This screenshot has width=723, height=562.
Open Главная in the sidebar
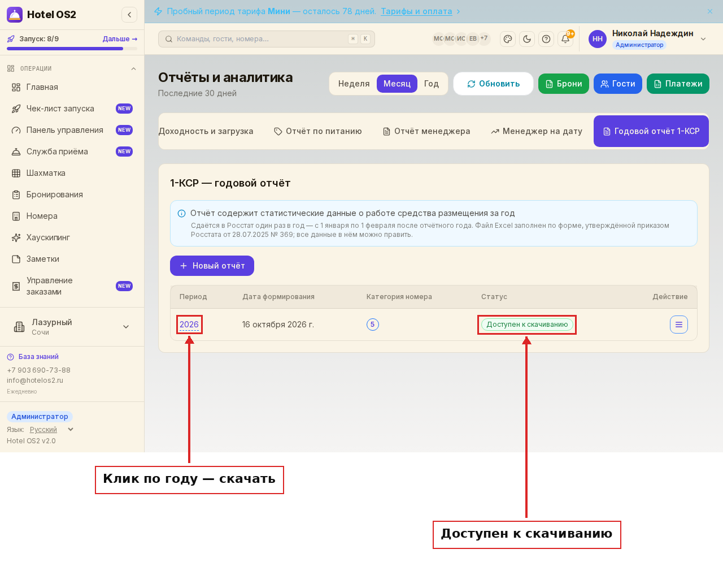coord(72,87)
